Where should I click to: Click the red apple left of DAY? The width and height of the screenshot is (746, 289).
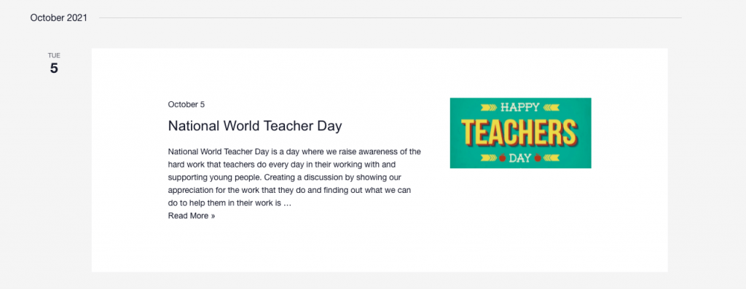point(502,158)
